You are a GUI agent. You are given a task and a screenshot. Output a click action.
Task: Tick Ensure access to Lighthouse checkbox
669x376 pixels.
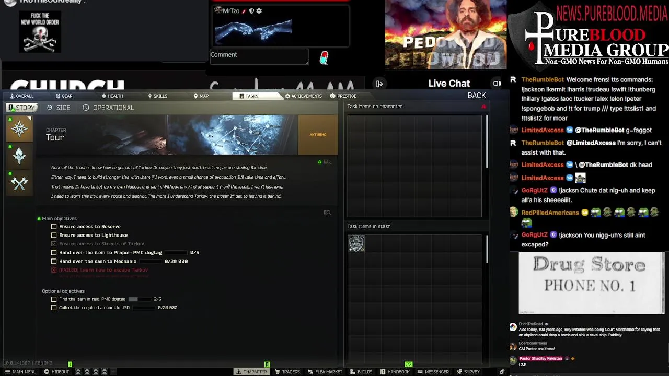(x=54, y=235)
